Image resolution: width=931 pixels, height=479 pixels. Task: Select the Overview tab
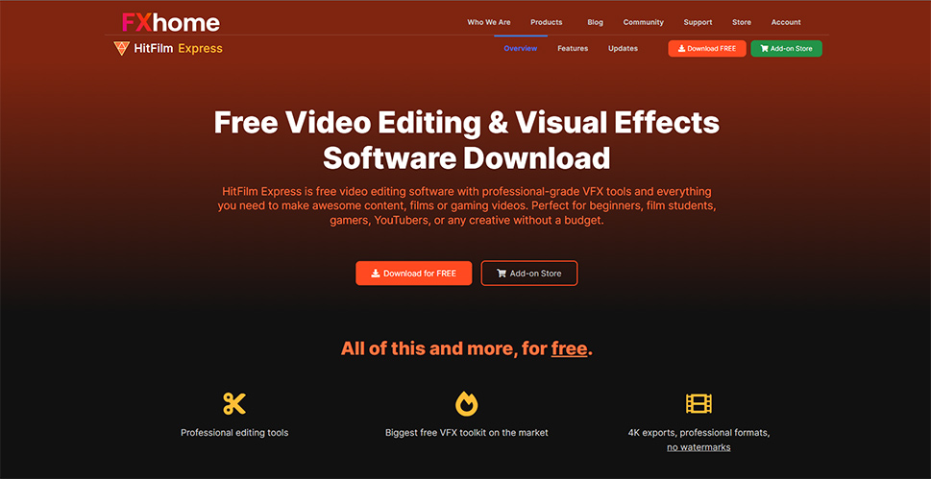[x=521, y=49]
